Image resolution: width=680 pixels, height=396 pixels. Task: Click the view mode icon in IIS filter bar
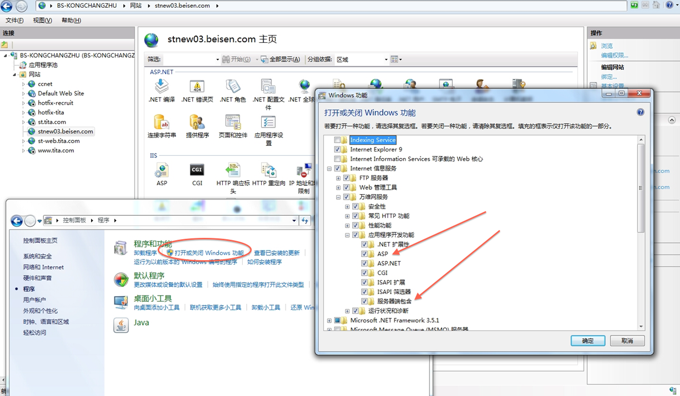point(396,59)
